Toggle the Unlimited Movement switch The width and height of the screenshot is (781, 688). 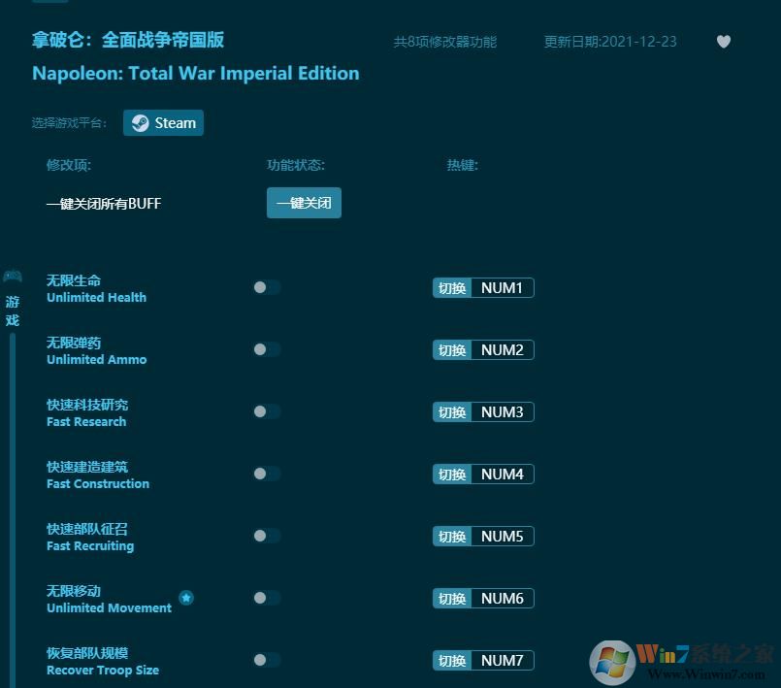tap(267, 598)
